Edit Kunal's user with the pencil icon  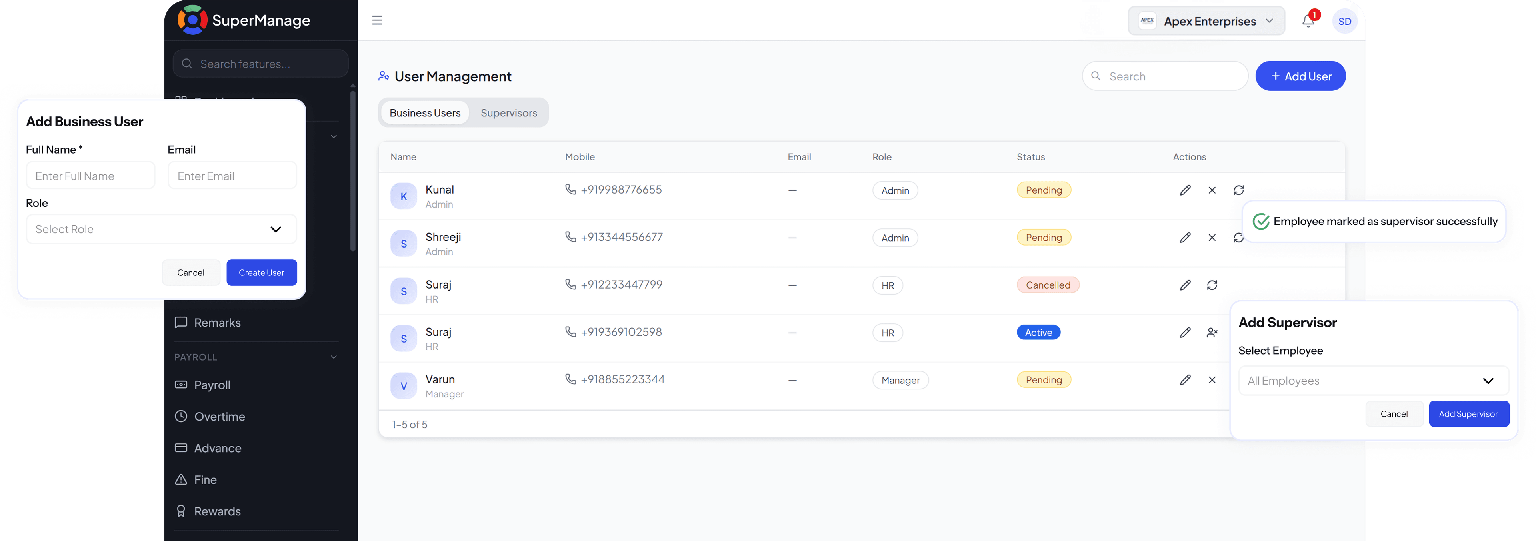(1185, 190)
